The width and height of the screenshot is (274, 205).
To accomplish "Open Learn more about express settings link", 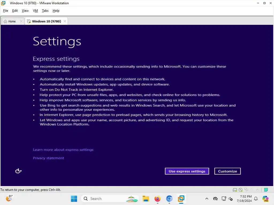I will [x=63, y=150].
